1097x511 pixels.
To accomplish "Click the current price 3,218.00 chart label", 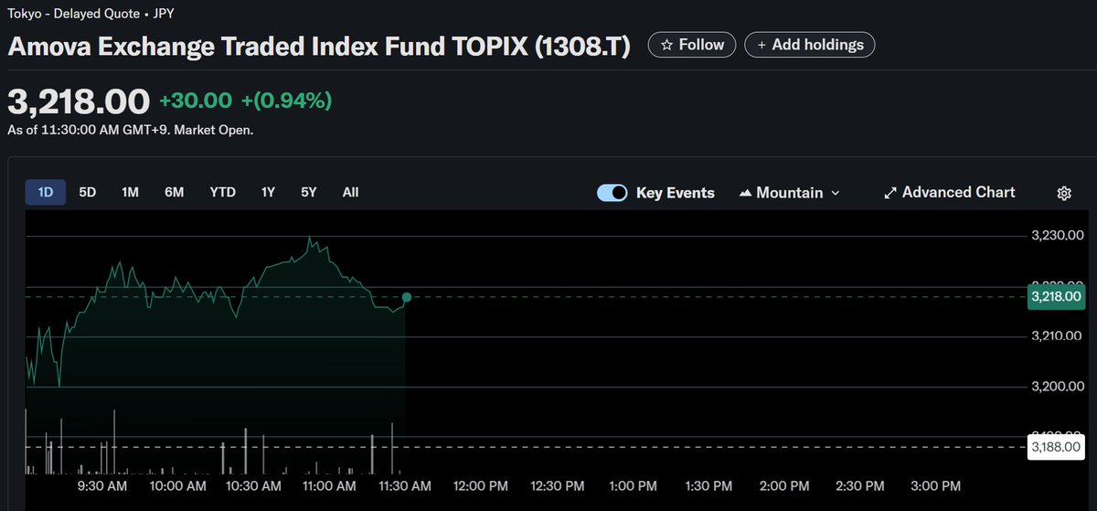I will coord(1056,296).
